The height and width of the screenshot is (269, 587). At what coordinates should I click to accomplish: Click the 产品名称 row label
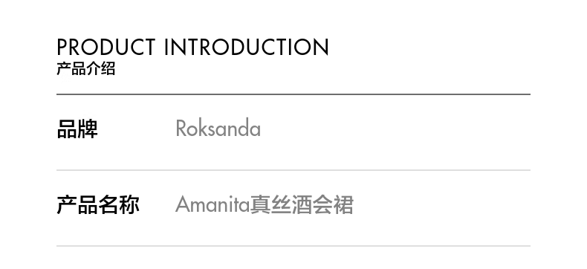98,205
